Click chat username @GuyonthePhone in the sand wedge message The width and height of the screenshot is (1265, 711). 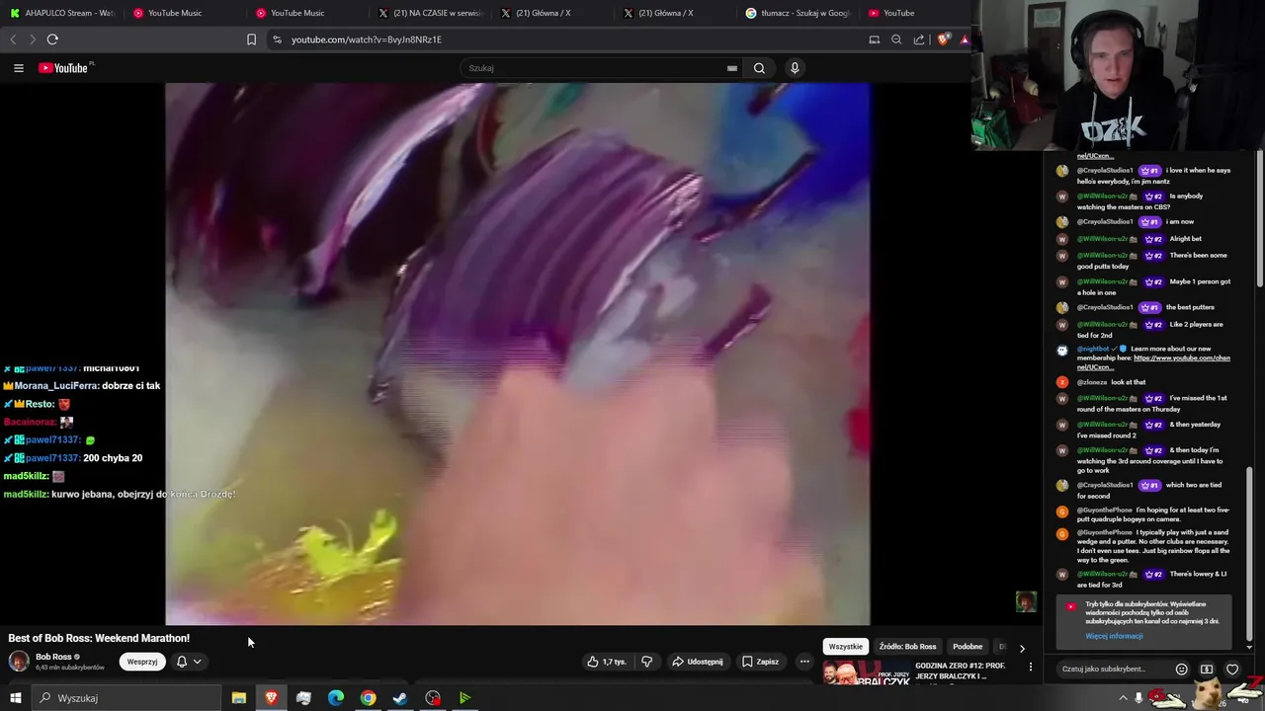(x=1105, y=532)
